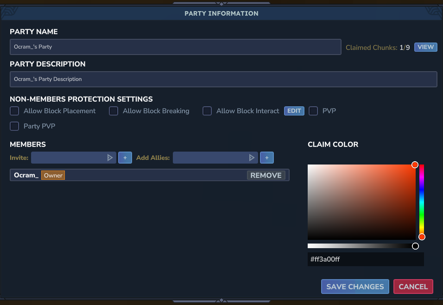Turn on the PVP checkbox

pyautogui.click(x=313, y=111)
